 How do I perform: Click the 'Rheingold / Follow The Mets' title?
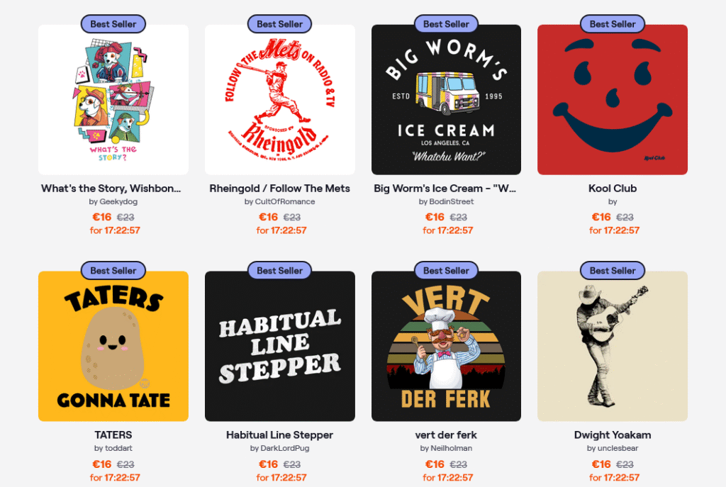(279, 189)
